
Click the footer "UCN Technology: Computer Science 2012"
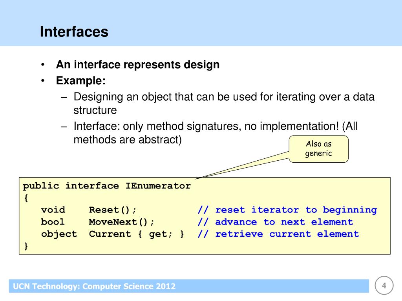94,286
